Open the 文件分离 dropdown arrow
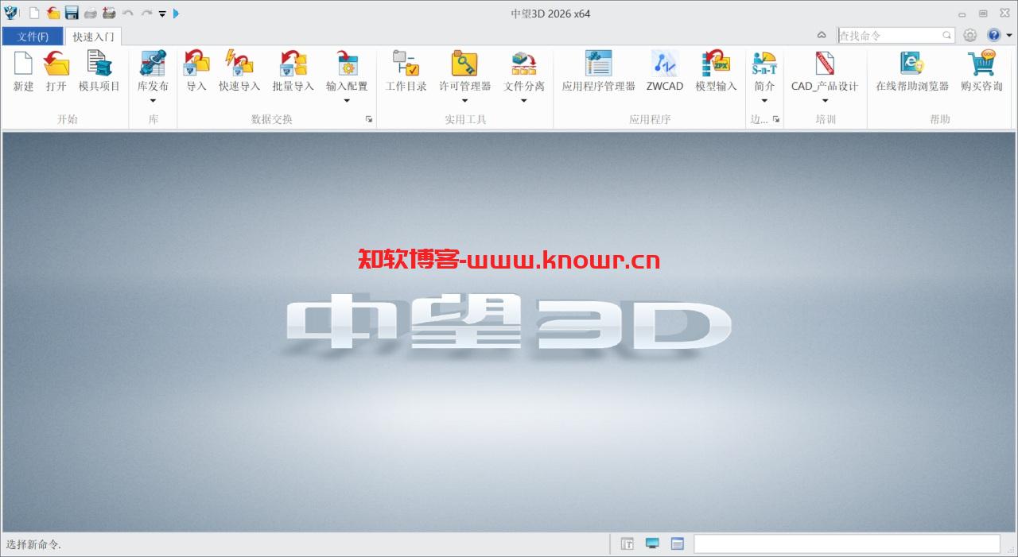The width and height of the screenshot is (1018, 557). 524,101
